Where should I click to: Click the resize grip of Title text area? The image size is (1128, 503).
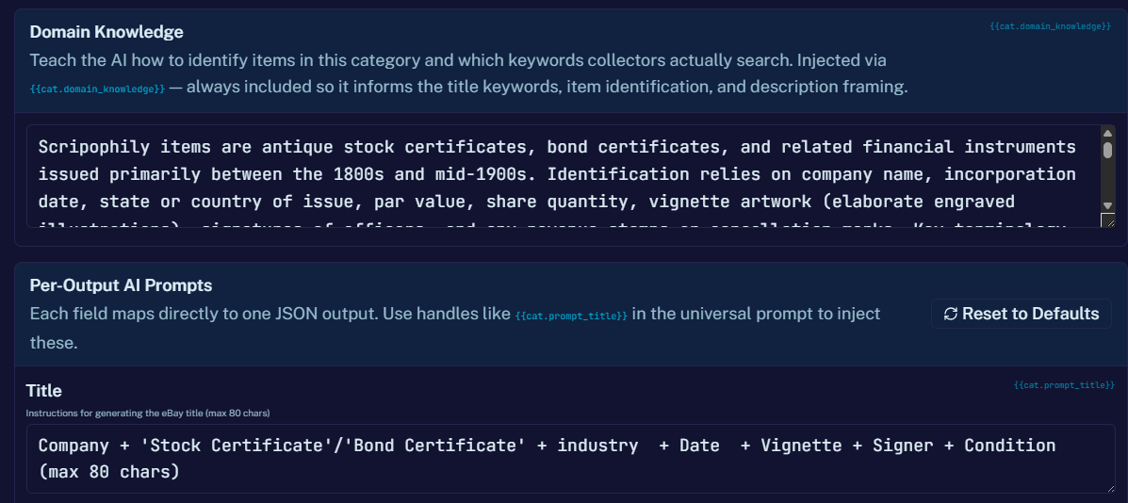pyautogui.click(x=1110, y=487)
